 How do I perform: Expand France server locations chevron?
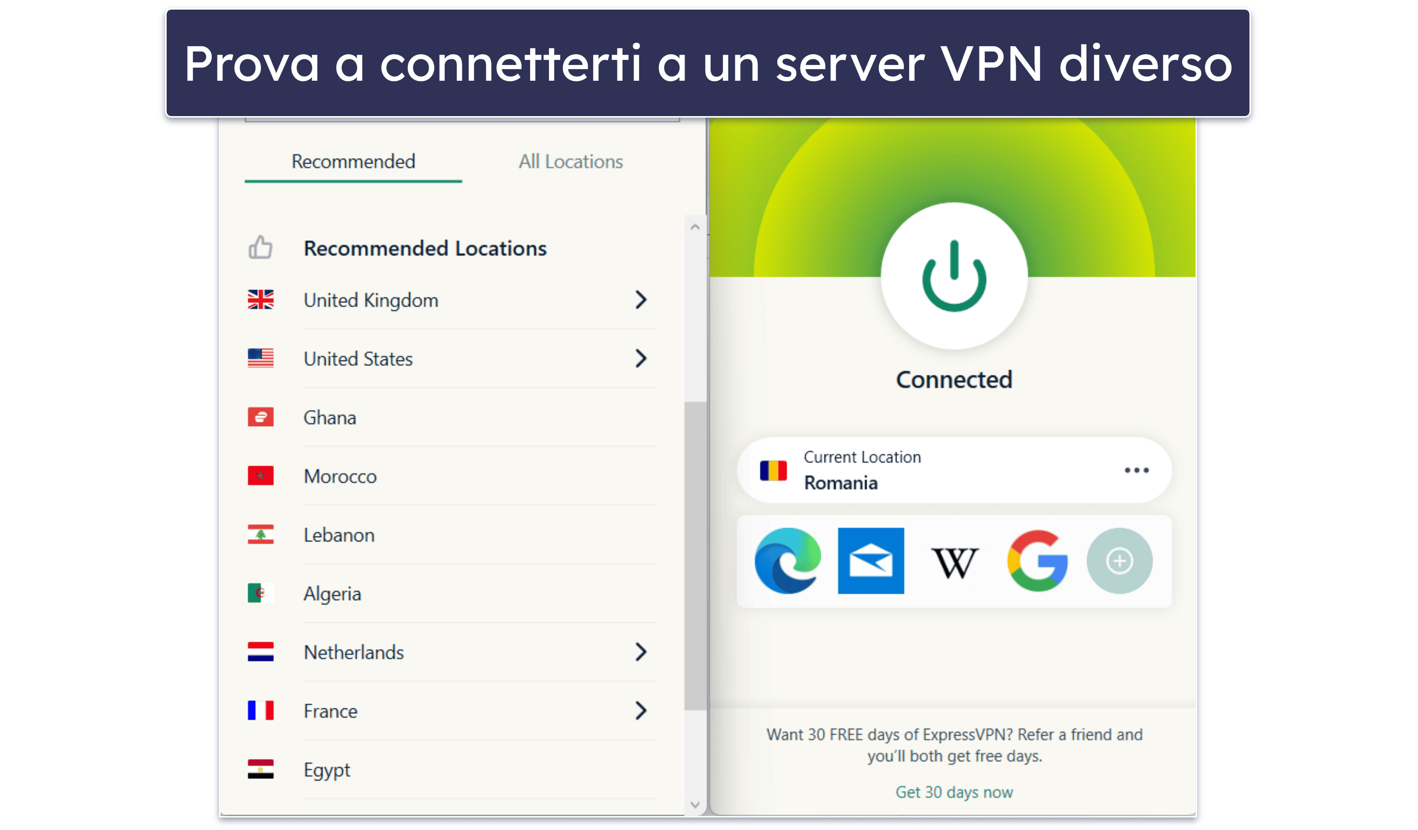pos(640,710)
